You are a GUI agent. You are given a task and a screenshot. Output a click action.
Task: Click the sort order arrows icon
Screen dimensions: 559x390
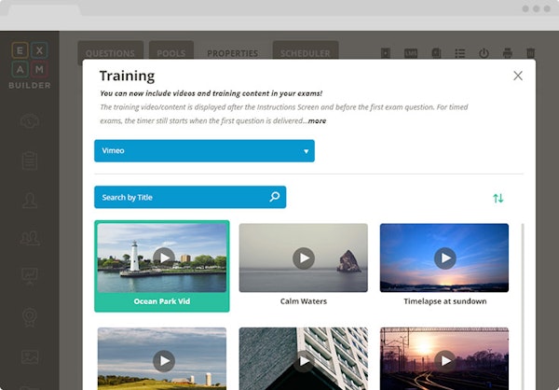click(498, 198)
